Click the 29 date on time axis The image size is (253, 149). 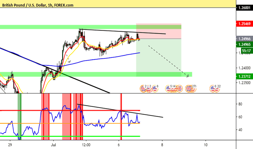[10, 145]
